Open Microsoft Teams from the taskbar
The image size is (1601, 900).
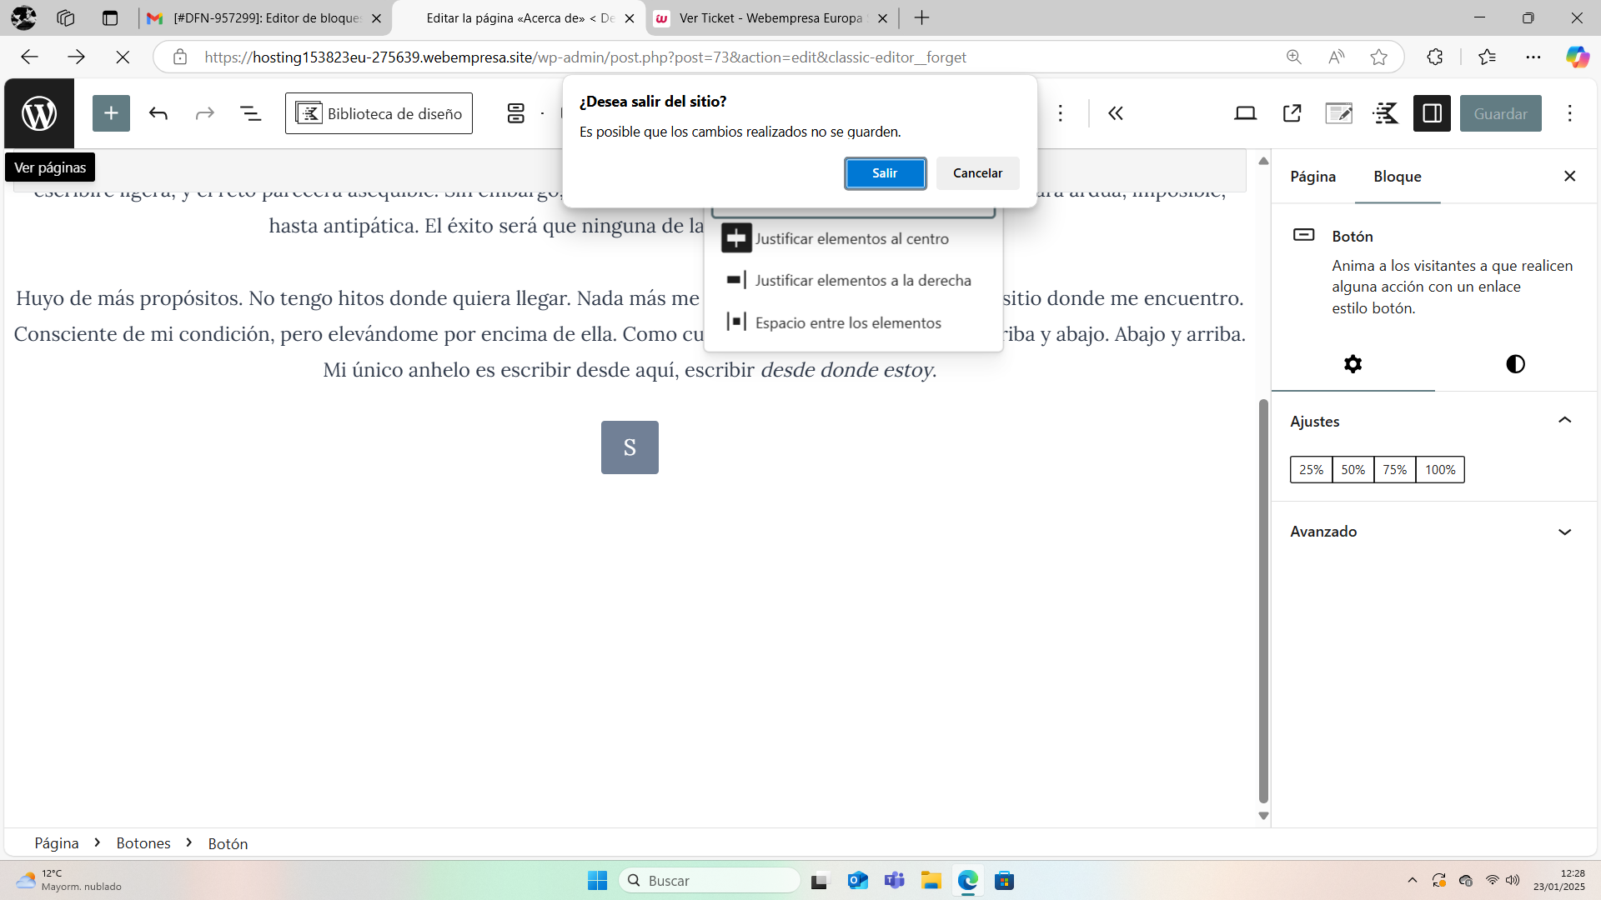[894, 881]
